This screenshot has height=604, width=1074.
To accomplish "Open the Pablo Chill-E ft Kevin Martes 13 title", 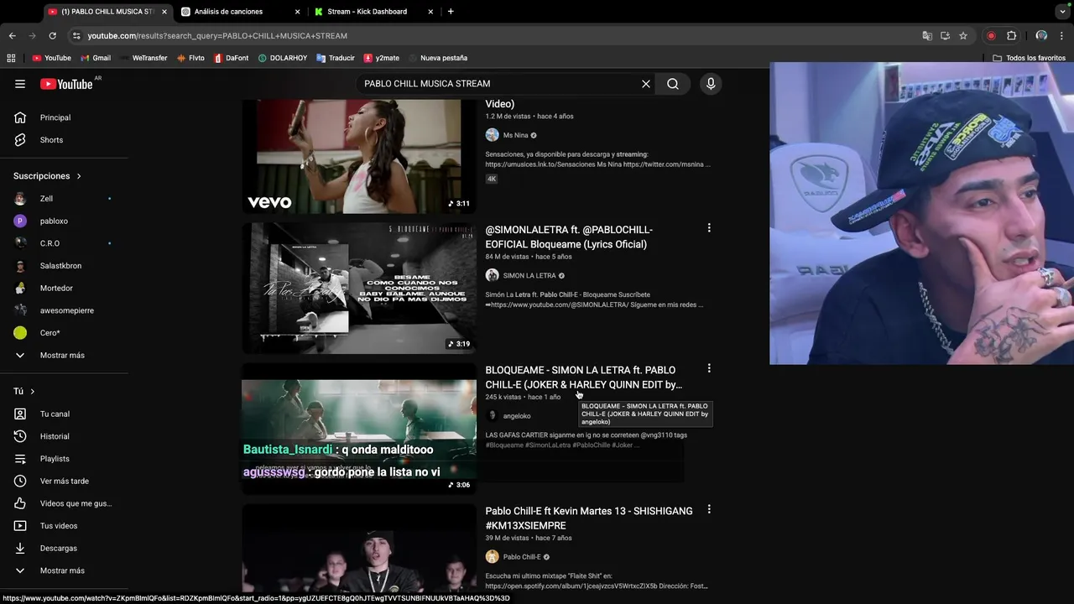I will pyautogui.click(x=589, y=518).
